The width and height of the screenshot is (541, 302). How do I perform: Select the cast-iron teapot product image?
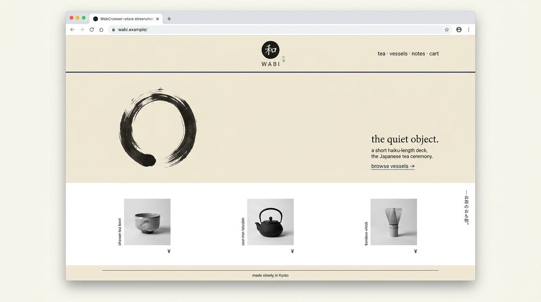pyautogui.click(x=270, y=222)
